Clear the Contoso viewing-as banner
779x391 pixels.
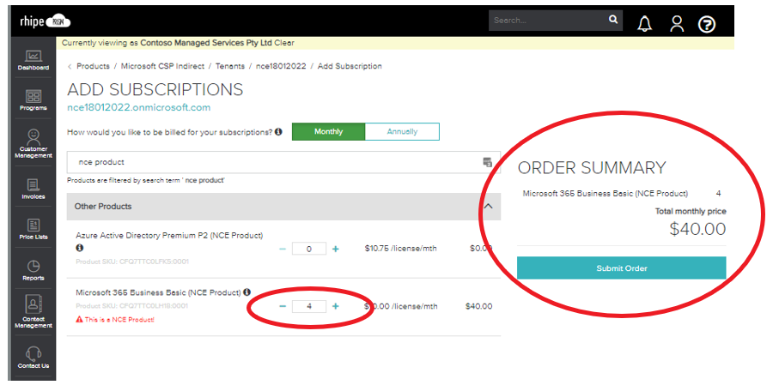click(x=284, y=43)
